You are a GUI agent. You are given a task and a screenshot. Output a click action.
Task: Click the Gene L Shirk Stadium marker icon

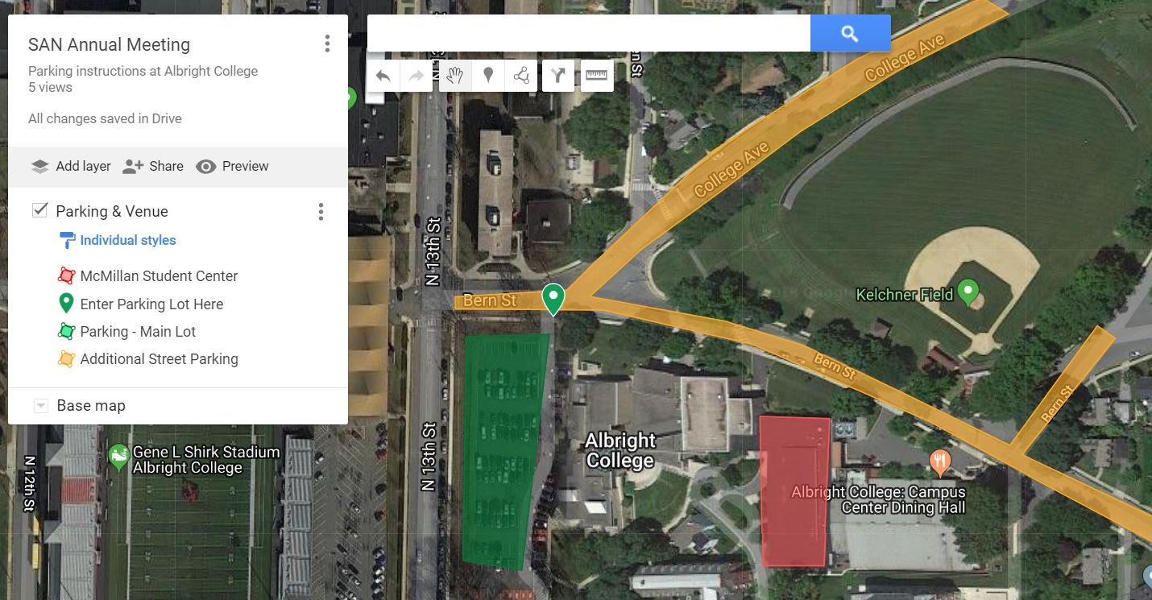[x=118, y=457]
